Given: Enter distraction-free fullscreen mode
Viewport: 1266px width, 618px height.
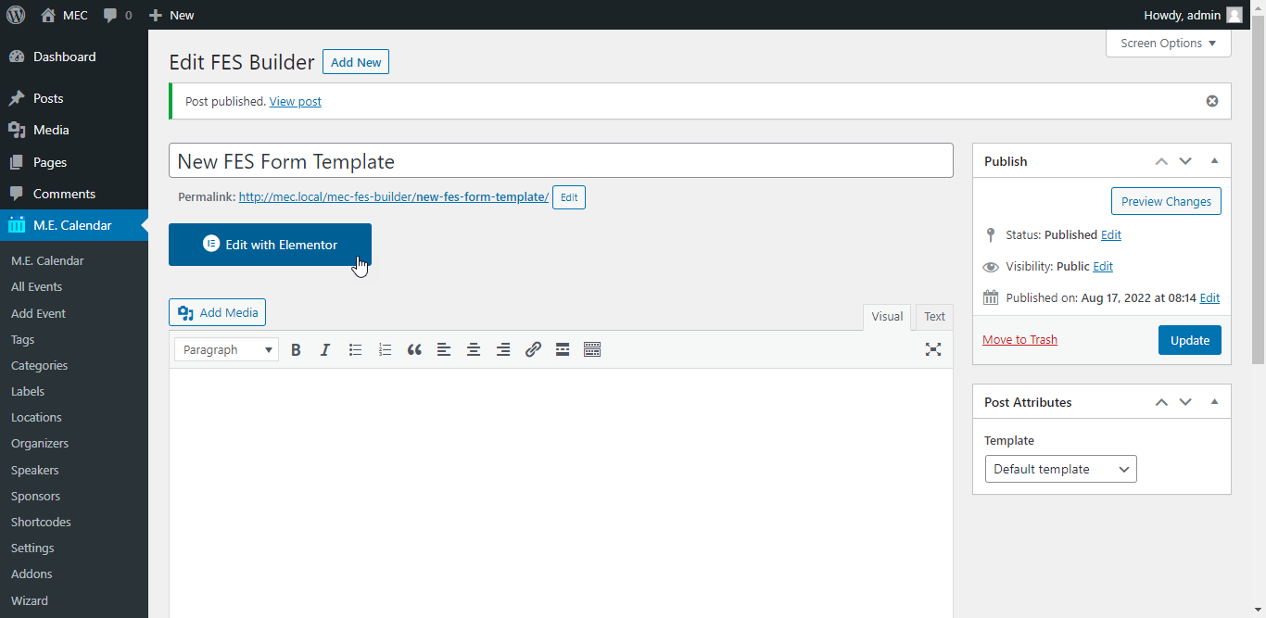Looking at the screenshot, I should (933, 349).
